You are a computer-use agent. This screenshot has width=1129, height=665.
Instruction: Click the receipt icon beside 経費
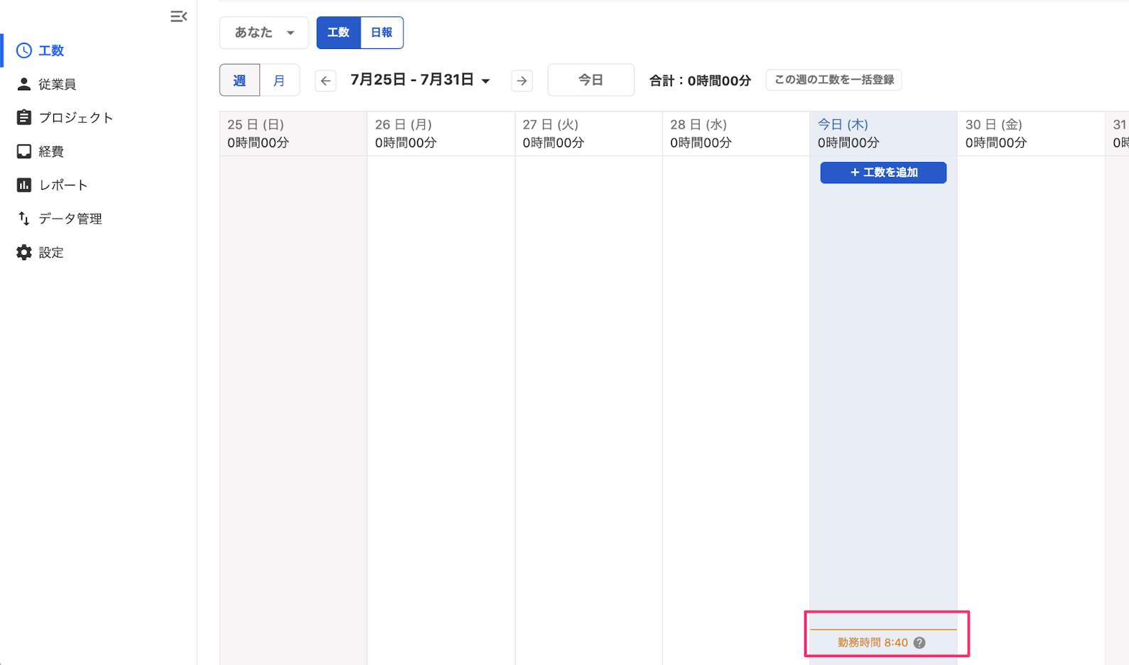[x=24, y=151]
